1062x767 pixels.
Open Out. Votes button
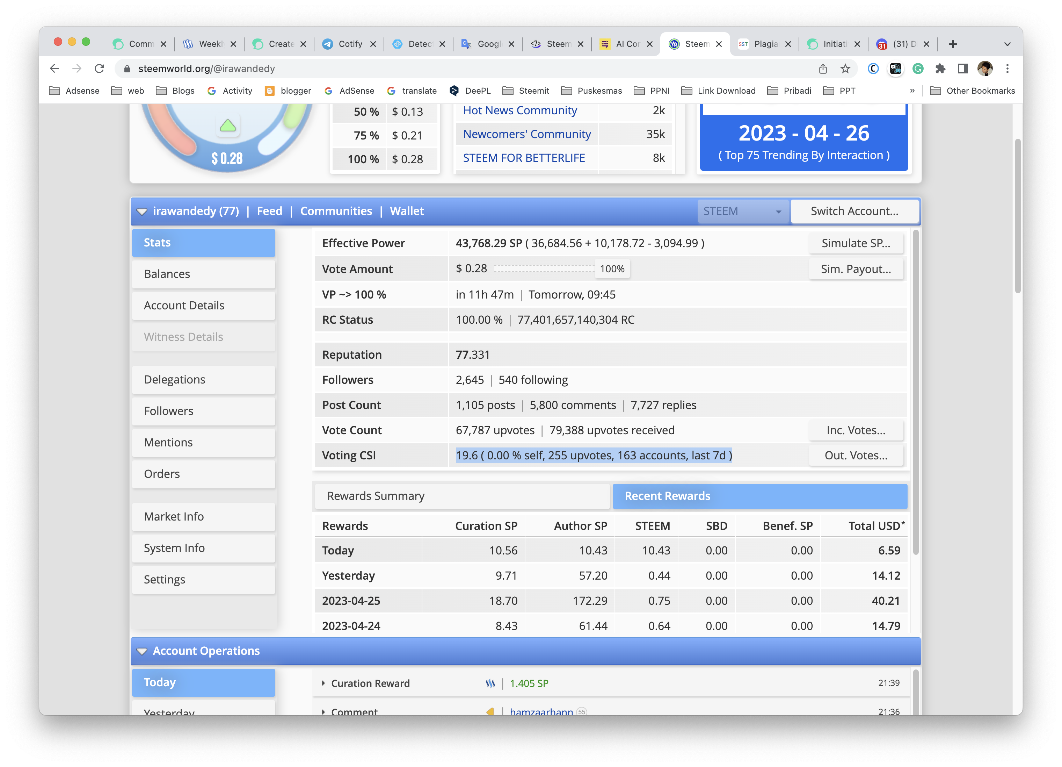[x=856, y=456]
